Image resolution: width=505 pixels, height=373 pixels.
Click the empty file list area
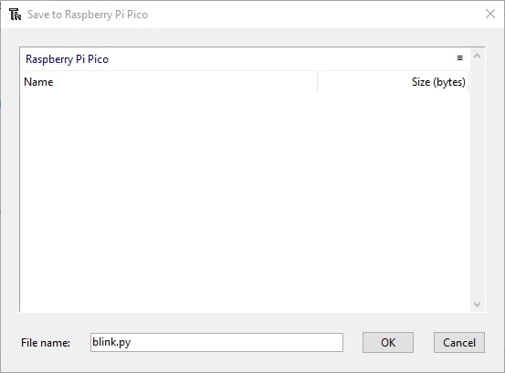(245, 202)
